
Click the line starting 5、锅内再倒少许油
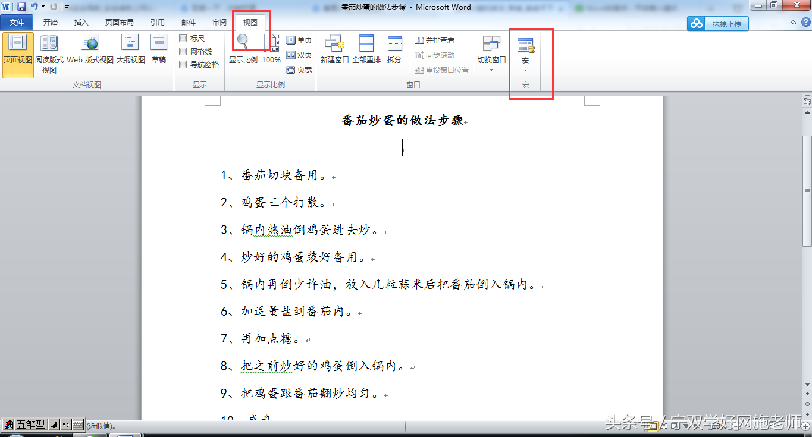[x=378, y=285]
